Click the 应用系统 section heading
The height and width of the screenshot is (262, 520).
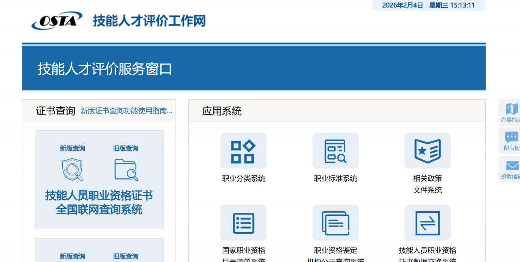pyautogui.click(x=222, y=111)
